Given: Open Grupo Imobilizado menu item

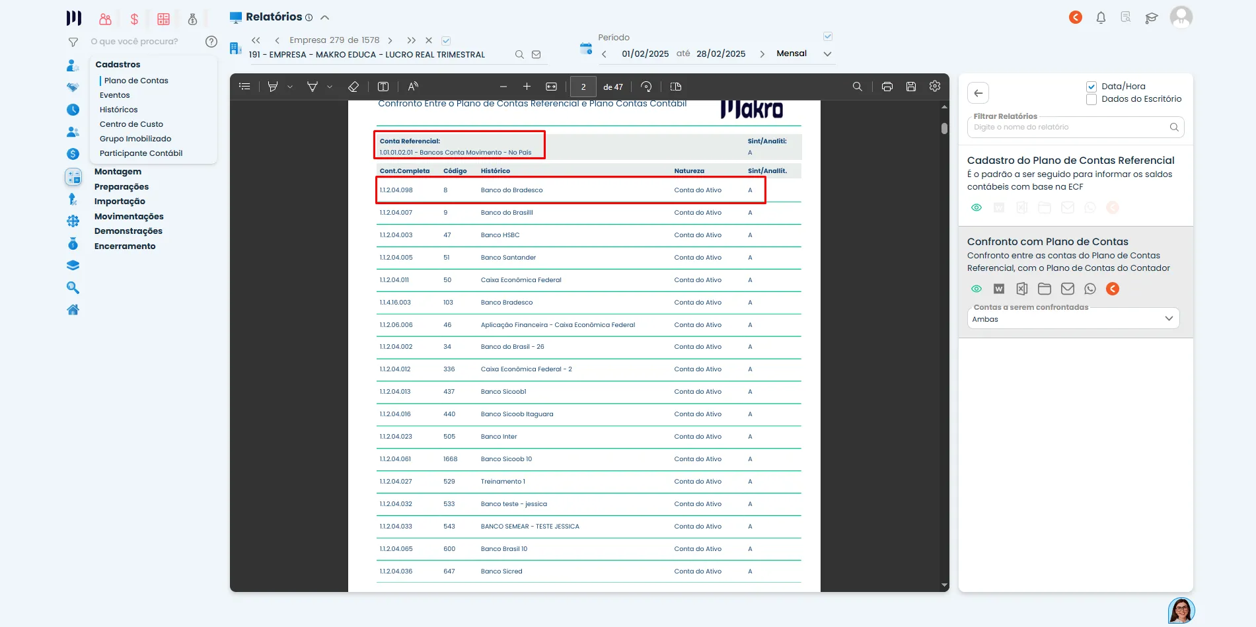Looking at the screenshot, I should click(135, 139).
